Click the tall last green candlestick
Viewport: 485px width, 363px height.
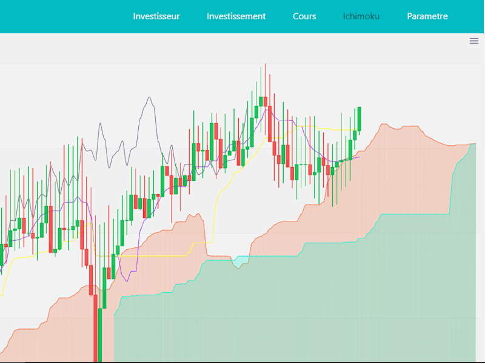click(360, 119)
